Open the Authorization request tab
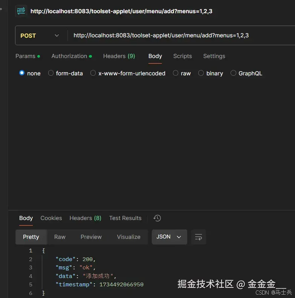This screenshot has width=295, height=298. [72, 56]
